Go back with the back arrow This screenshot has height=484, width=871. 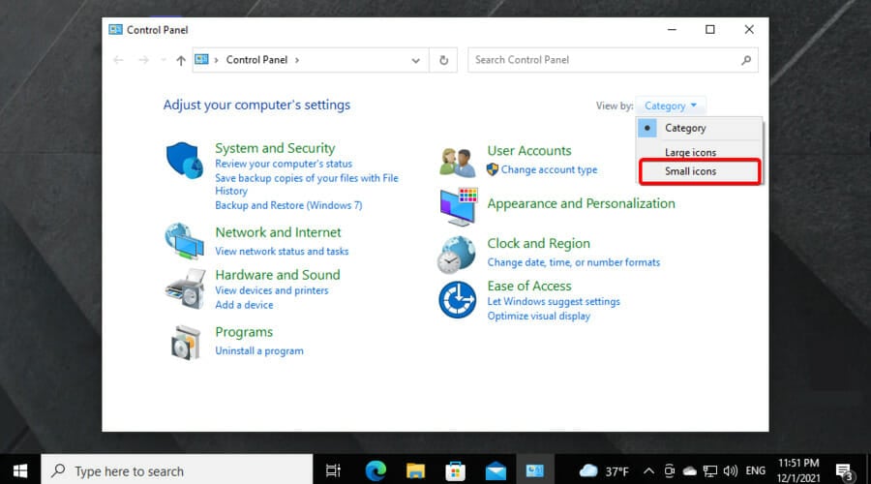(x=118, y=60)
